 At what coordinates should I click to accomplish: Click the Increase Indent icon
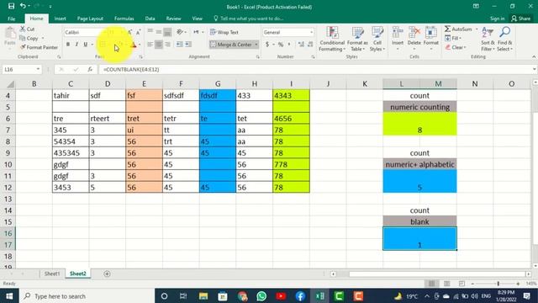188,45
